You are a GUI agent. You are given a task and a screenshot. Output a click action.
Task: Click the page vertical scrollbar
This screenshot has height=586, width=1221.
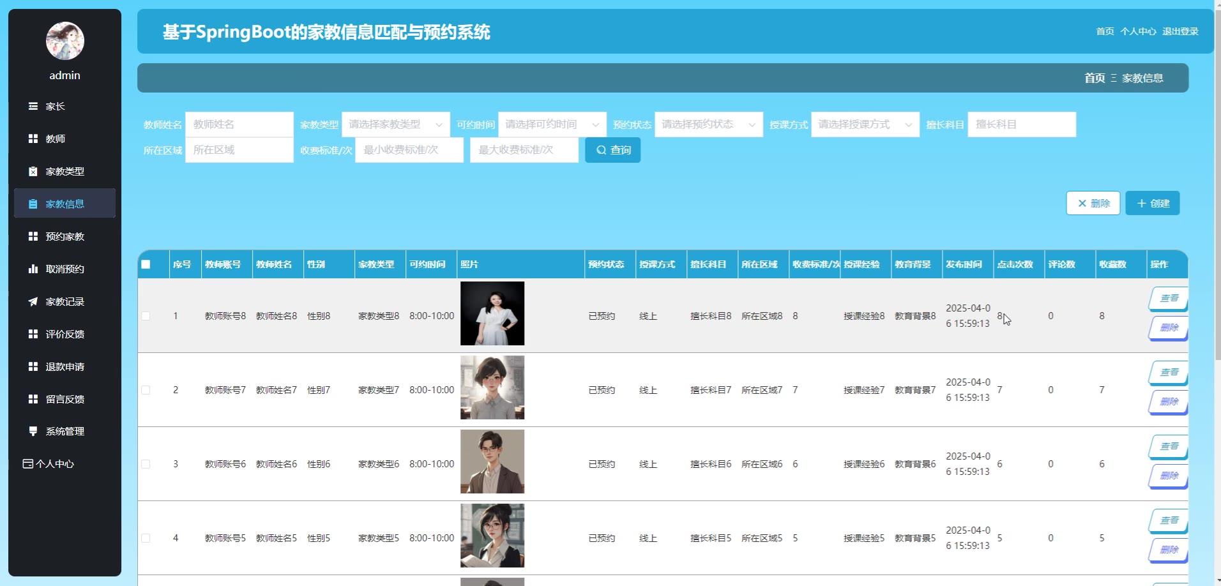1217,185
